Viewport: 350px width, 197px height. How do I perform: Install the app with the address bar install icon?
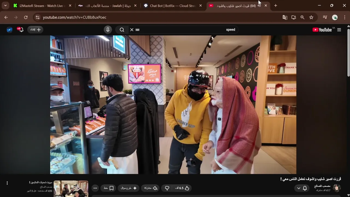coord(294,17)
